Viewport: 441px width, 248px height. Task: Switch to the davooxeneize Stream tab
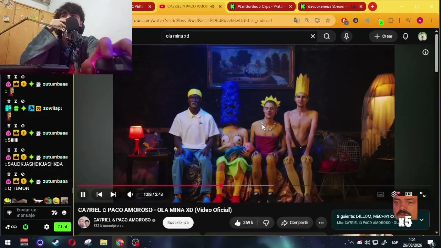coord(328,7)
